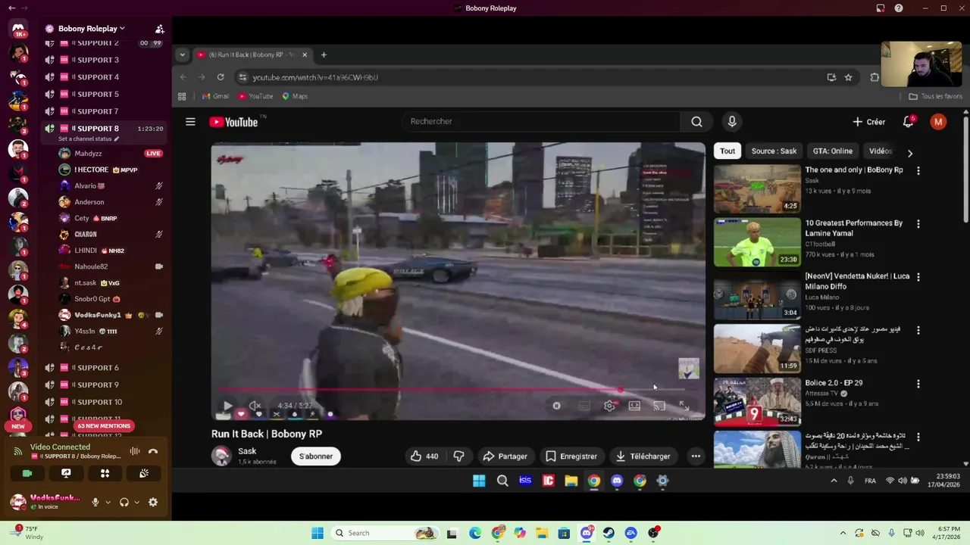Disconnect from voice with hang-up icon
Viewport: 970px width, 545px height.
pos(153,451)
